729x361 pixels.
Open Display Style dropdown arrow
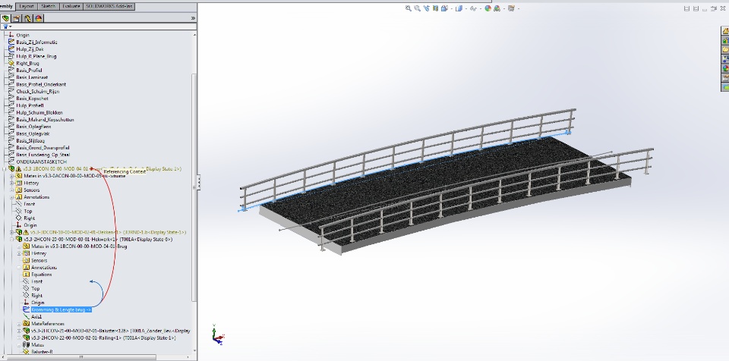pos(465,8)
